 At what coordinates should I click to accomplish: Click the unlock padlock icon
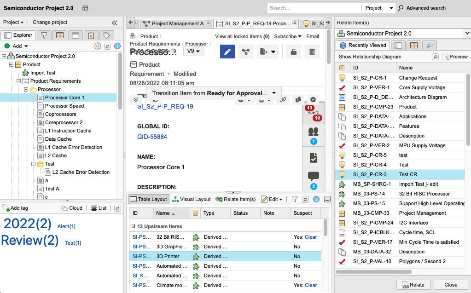click(293, 52)
